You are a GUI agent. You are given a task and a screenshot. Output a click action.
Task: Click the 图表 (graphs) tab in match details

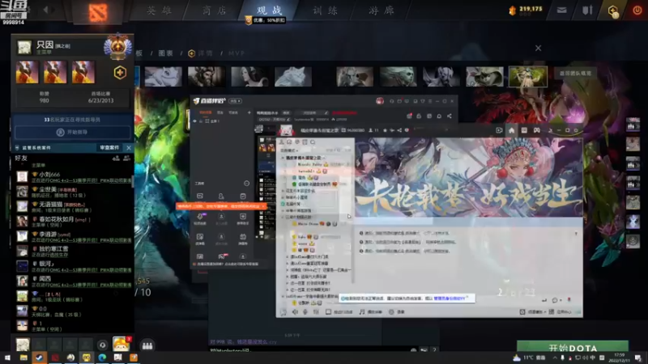coord(165,53)
